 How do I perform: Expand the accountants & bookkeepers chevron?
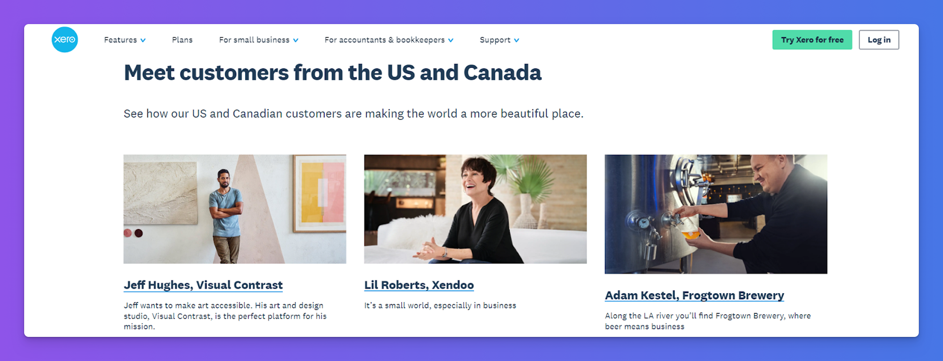(x=451, y=40)
